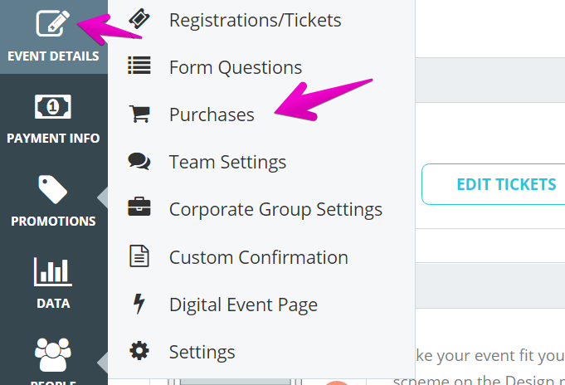Open the Purchases menu entry
This screenshot has height=385, width=565.
[x=212, y=115]
